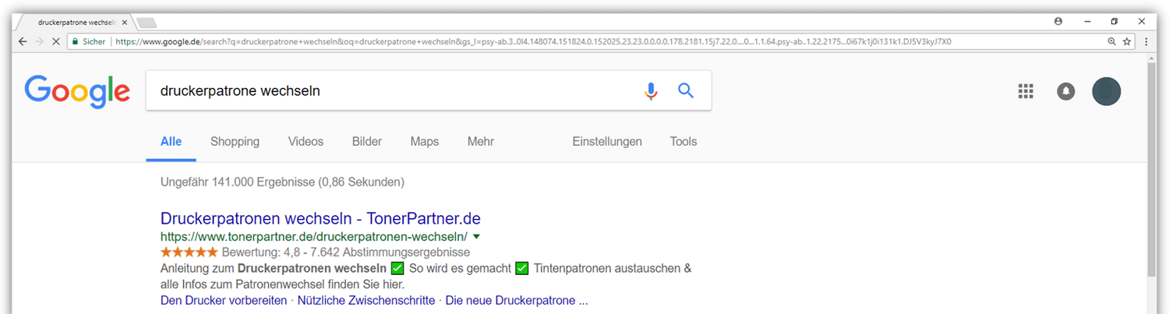Open the Google apps grid
Viewport: 1169px width, 314px height.
tap(1026, 91)
